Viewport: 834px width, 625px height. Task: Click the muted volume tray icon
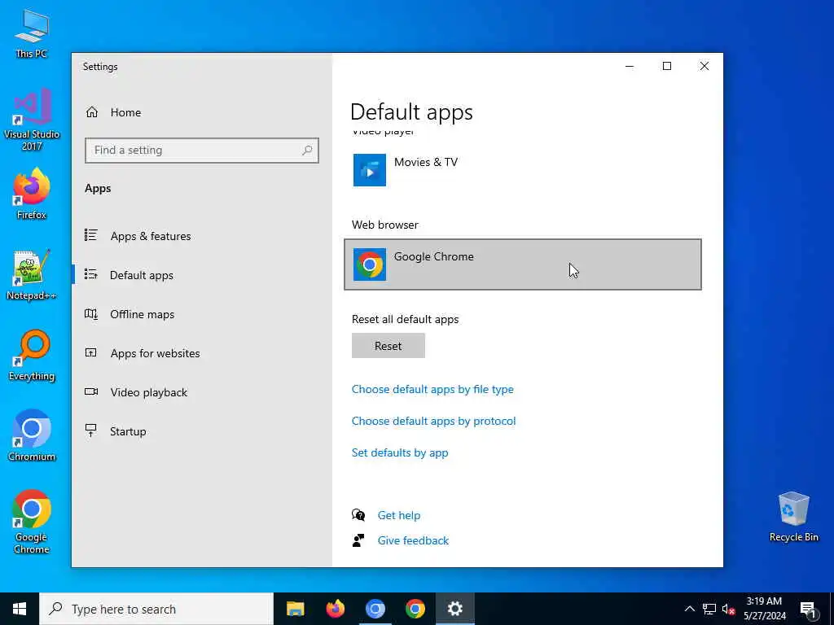pyautogui.click(x=729, y=609)
